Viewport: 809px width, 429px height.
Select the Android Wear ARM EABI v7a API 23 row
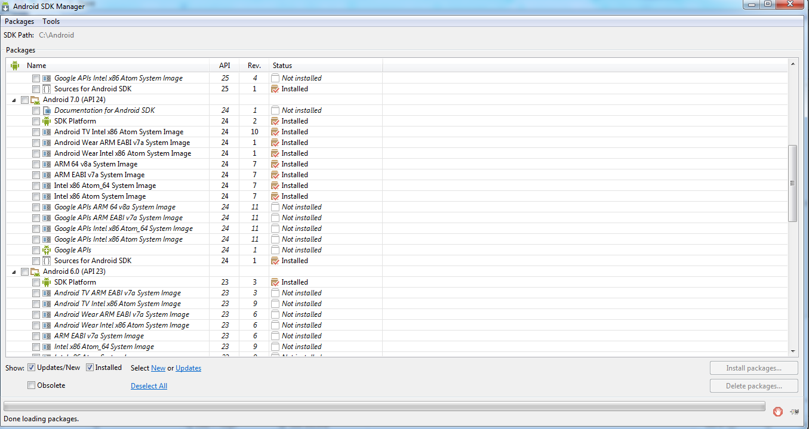point(397,314)
